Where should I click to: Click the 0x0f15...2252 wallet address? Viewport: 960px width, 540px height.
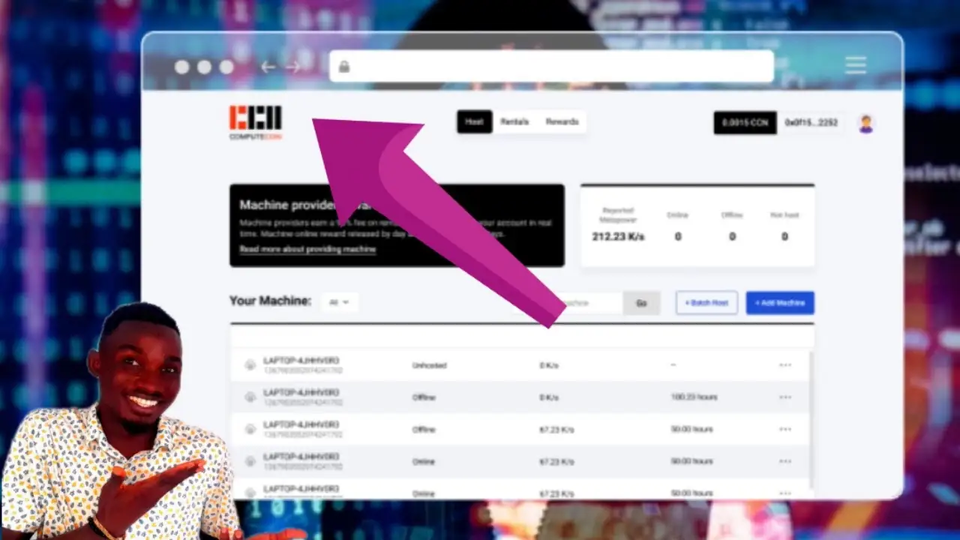pyautogui.click(x=811, y=123)
